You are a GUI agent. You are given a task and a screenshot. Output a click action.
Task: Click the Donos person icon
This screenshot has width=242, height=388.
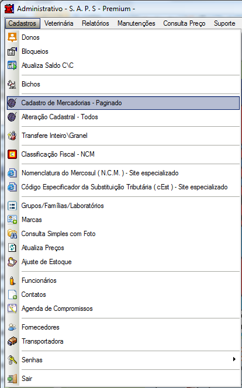12,37
